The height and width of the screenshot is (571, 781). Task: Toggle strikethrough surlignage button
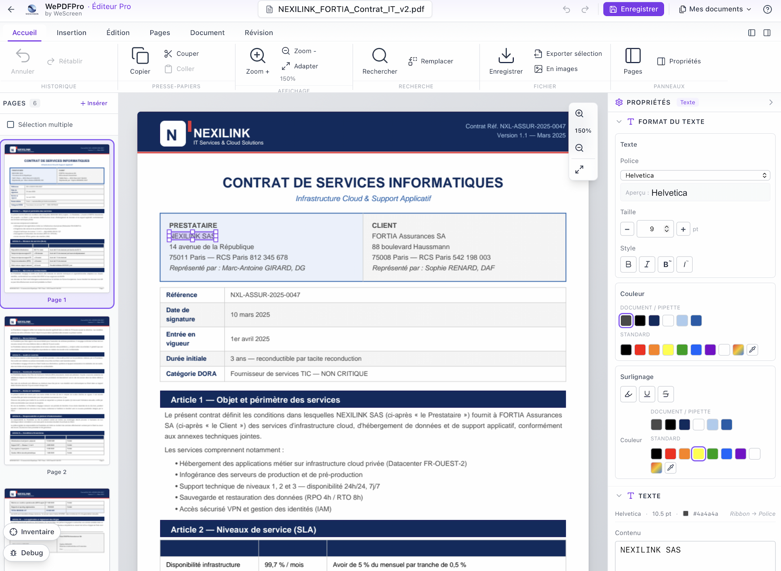coord(666,394)
